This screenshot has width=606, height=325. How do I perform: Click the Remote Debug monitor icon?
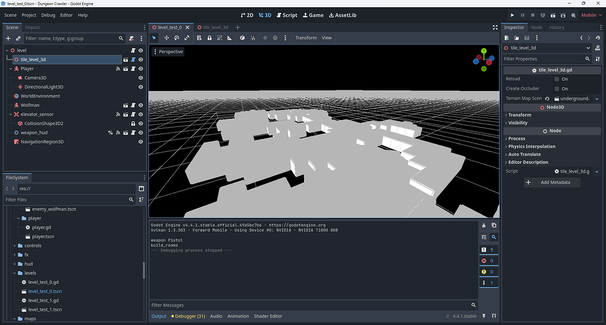pyautogui.click(x=543, y=15)
